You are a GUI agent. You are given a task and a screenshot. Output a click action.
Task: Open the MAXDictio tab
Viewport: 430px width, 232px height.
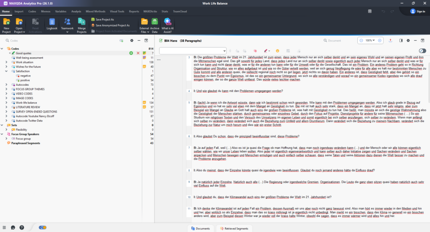point(150,11)
